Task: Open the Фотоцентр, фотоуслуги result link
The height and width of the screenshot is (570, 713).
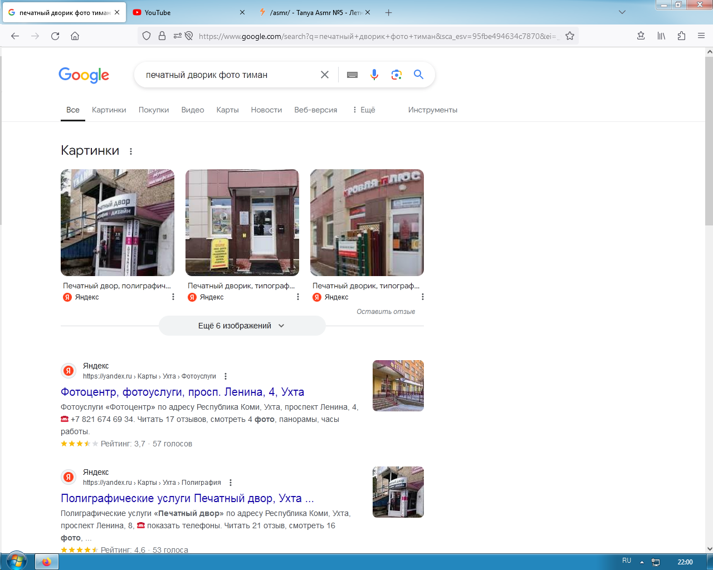Action: (x=183, y=392)
